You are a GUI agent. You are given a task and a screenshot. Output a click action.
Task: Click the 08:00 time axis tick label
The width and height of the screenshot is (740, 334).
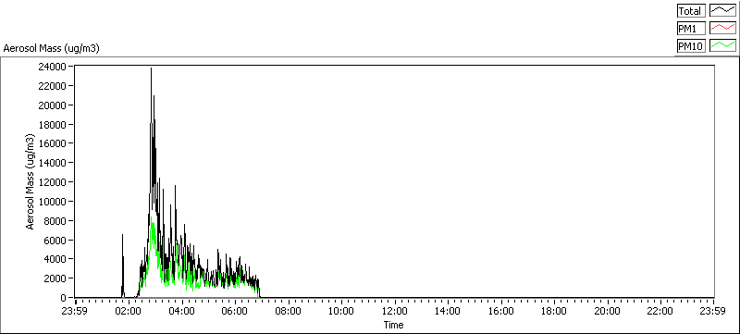pos(289,312)
